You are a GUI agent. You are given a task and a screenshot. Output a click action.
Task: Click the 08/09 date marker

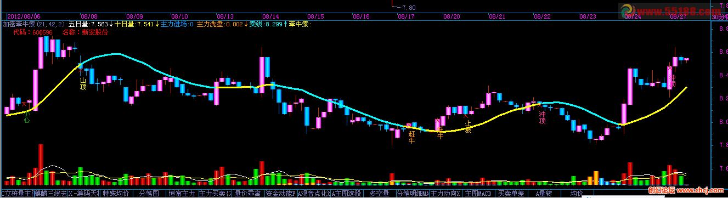coord(134,17)
